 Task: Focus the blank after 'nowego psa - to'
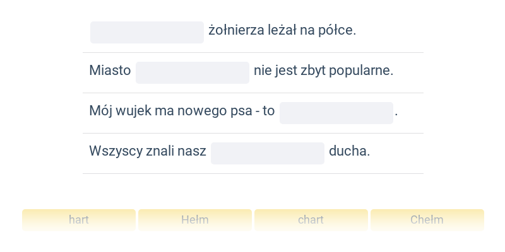(x=336, y=113)
